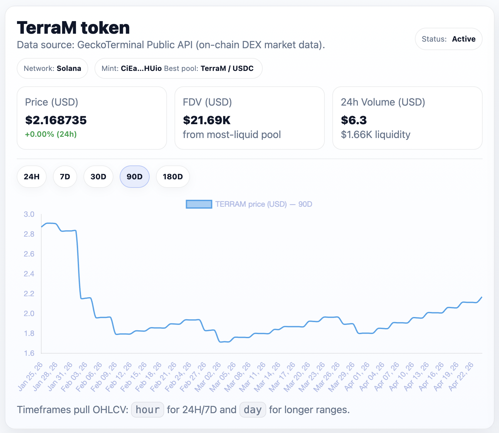Choose the 30D range button
Viewport: 499px width, 433px height.
point(98,177)
